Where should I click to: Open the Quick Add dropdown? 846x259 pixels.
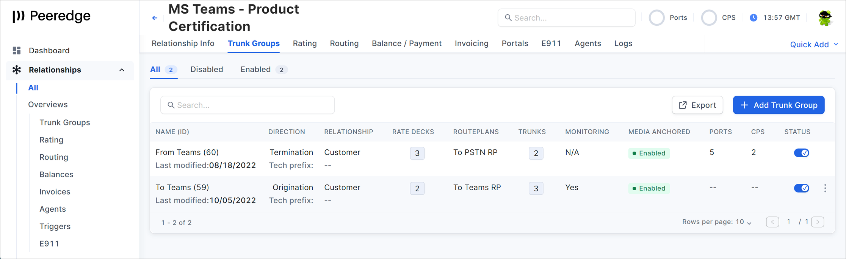[814, 45]
